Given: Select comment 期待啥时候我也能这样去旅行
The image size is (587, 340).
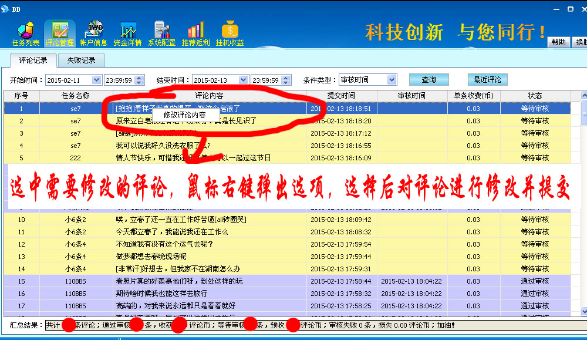Looking at the screenshot, I should (161, 294).
